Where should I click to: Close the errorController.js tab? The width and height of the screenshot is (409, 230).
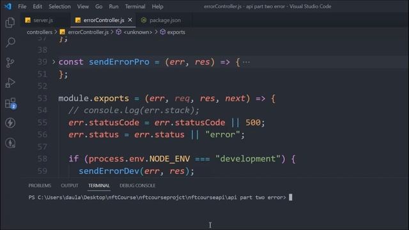pos(130,20)
